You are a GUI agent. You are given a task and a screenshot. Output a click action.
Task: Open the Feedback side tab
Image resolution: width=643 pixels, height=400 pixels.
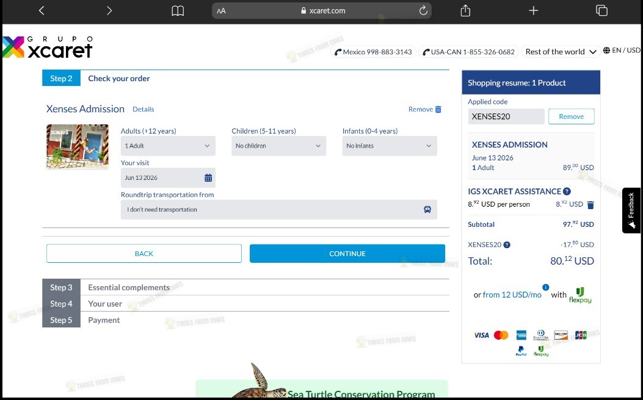(631, 210)
